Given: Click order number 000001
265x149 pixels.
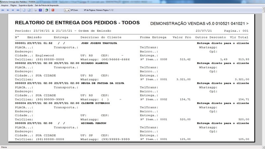Looking at the screenshot, I should tap(20, 43).
